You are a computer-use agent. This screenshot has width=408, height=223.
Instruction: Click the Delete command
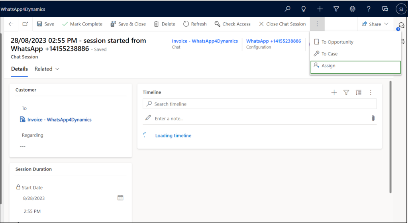165,24
